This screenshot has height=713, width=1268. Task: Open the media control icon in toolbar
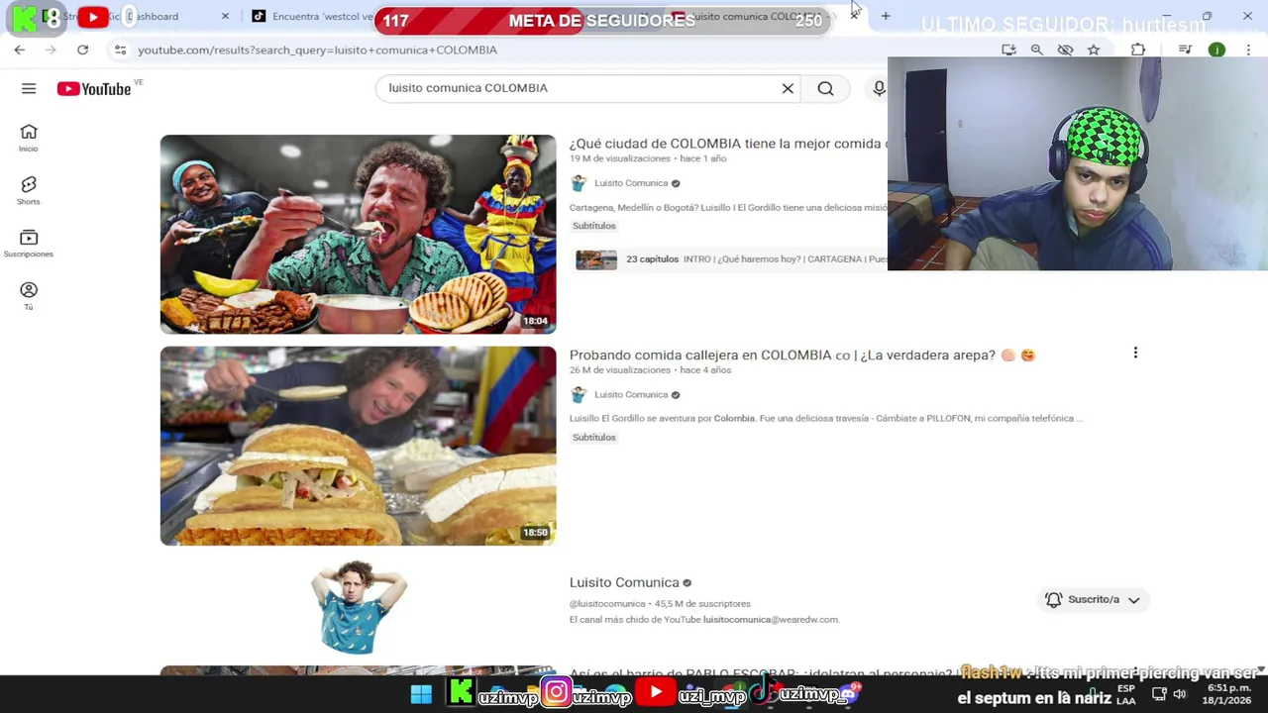pyautogui.click(x=1185, y=50)
